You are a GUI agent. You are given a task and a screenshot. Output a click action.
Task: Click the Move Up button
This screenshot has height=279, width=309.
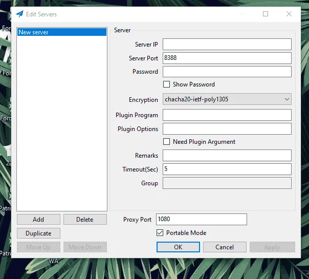click(x=38, y=247)
